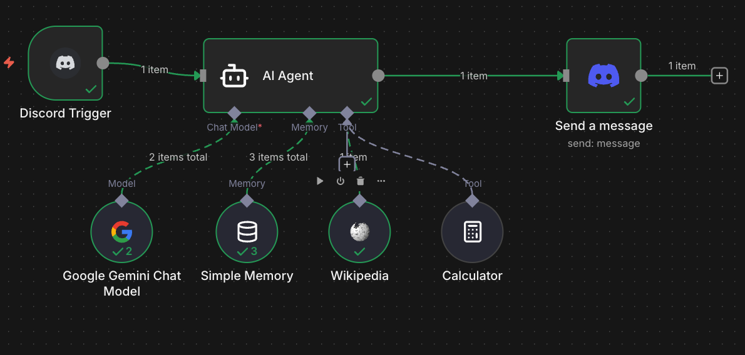This screenshot has height=355, width=745.
Task: Click the Calculator node's top Tool connector
Action: coord(472,200)
